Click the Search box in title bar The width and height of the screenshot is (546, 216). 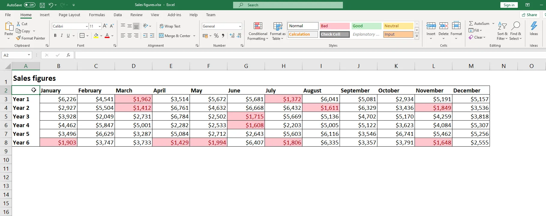(x=288, y=5)
